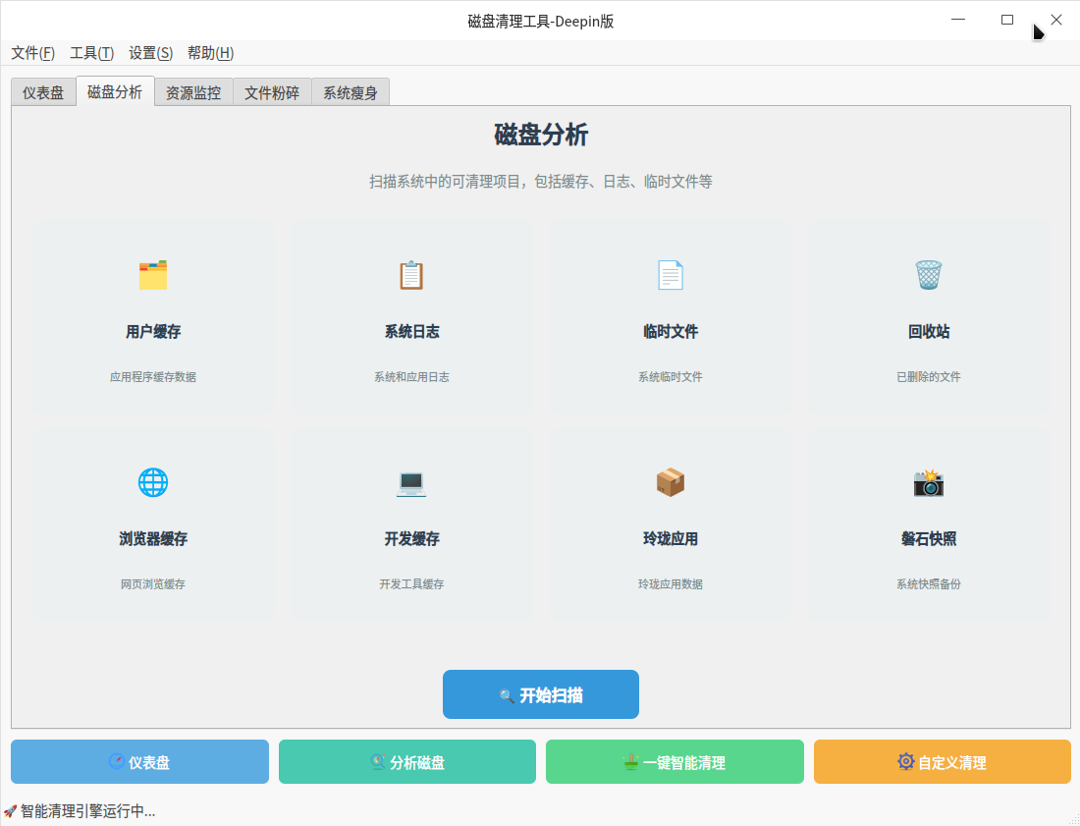Maximize the 磁盘清理工具 window
Image resolution: width=1080 pixels, height=826 pixels.
pos(1007,20)
